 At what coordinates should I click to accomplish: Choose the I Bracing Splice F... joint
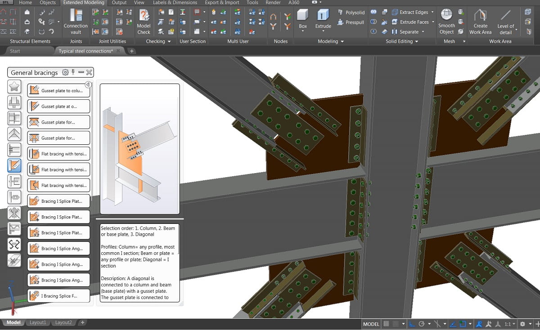[x=58, y=296]
